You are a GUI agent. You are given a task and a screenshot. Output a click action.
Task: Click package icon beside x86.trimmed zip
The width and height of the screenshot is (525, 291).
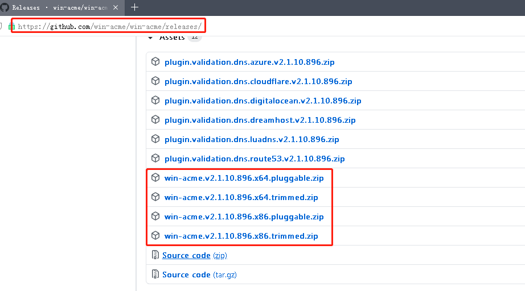tap(155, 235)
